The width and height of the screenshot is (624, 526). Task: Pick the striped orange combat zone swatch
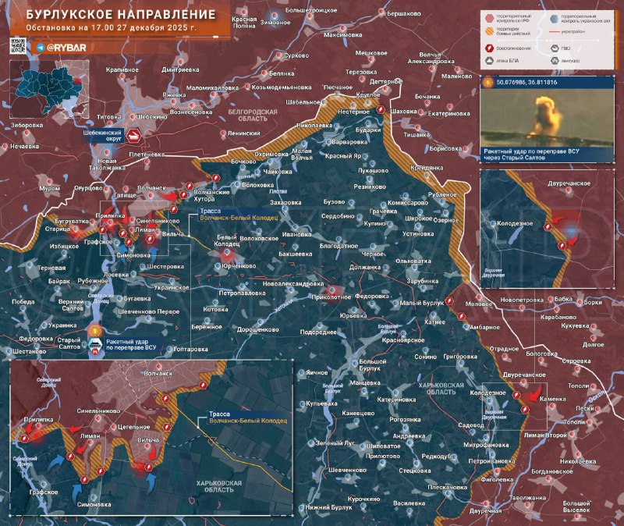pyautogui.click(x=490, y=33)
